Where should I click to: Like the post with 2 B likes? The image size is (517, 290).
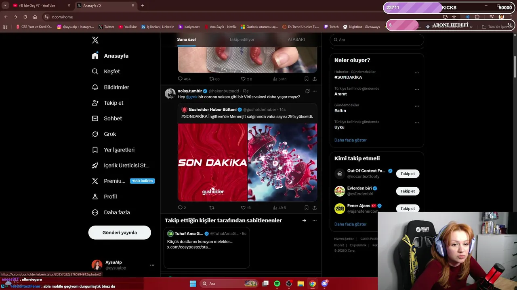pos(246,79)
